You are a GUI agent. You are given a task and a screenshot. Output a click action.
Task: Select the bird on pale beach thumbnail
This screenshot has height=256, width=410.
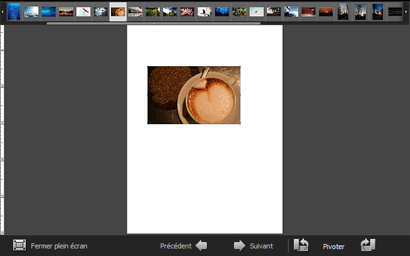[x=257, y=12]
